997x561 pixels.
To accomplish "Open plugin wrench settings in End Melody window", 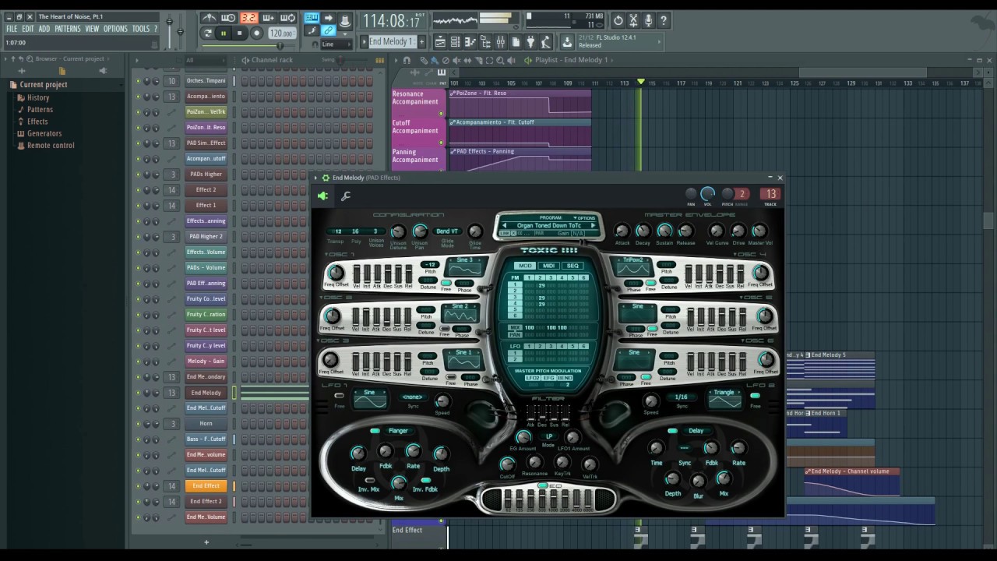I will [345, 197].
